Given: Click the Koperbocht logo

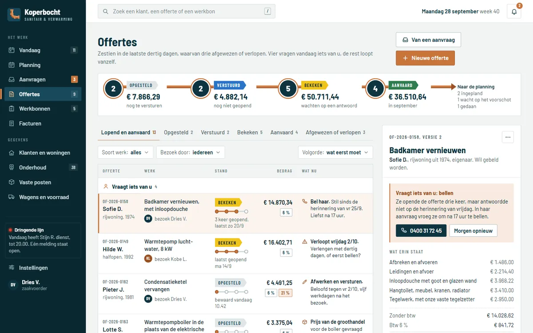Looking at the screenshot, I should pyautogui.click(x=14, y=15).
